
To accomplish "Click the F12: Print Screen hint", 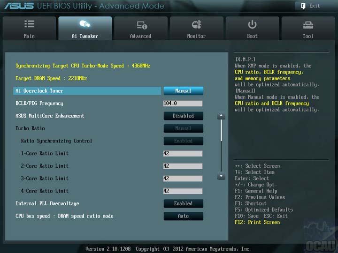I will 257,222.
